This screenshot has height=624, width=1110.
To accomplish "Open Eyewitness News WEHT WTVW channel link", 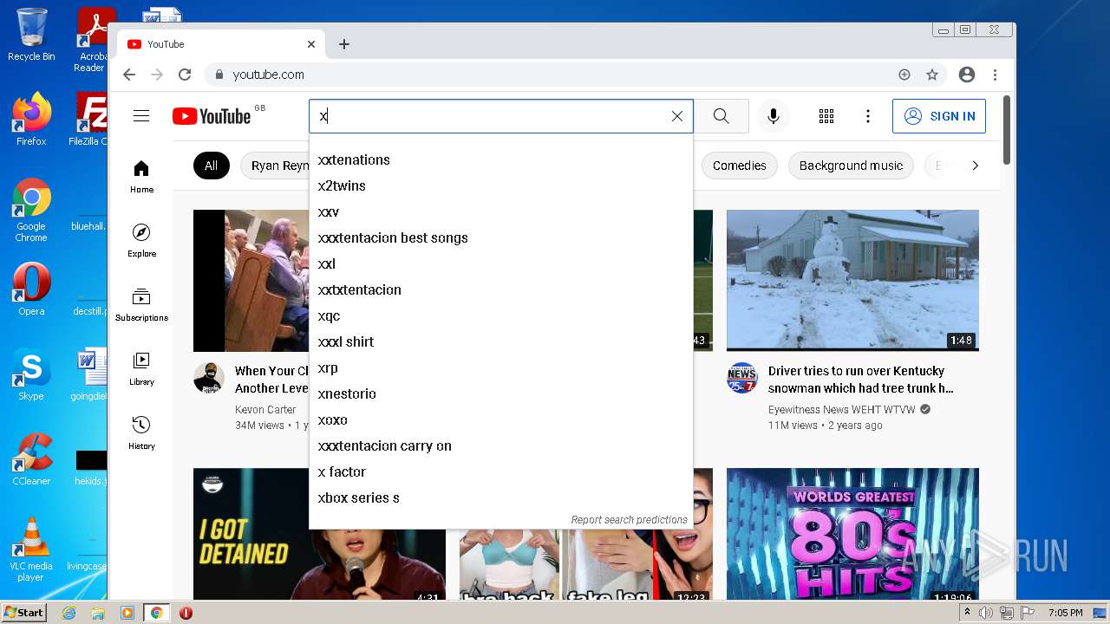I will (841, 409).
